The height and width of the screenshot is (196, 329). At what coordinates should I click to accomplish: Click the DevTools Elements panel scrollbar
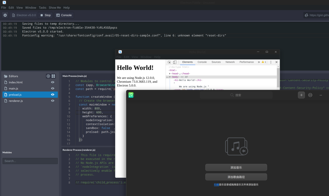coord(278,77)
